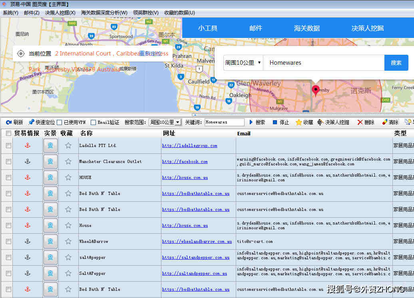Viewport: 414px width, 298px height.
Task: Click the anchor icon in Manchester Clearance Outlet row
Action: click(28, 161)
